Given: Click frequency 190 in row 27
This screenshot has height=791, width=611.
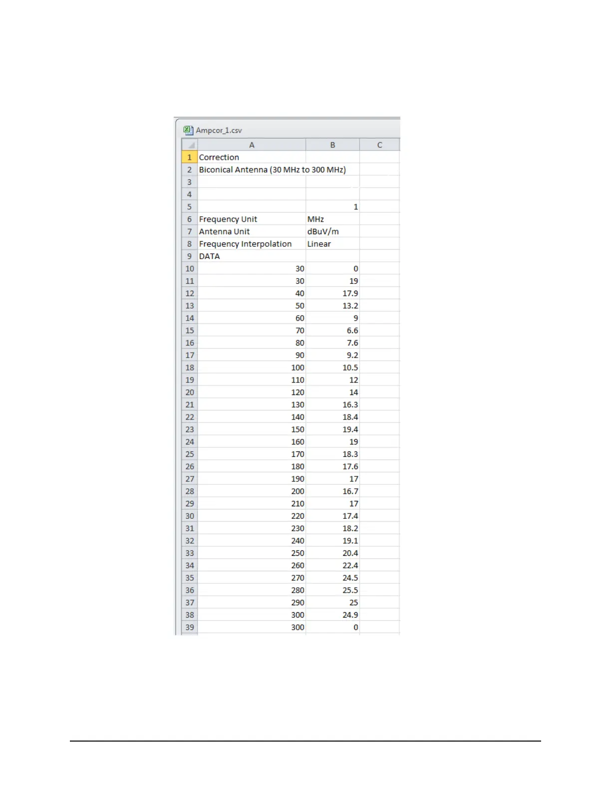Looking at the screenshot, I should 252,479.
